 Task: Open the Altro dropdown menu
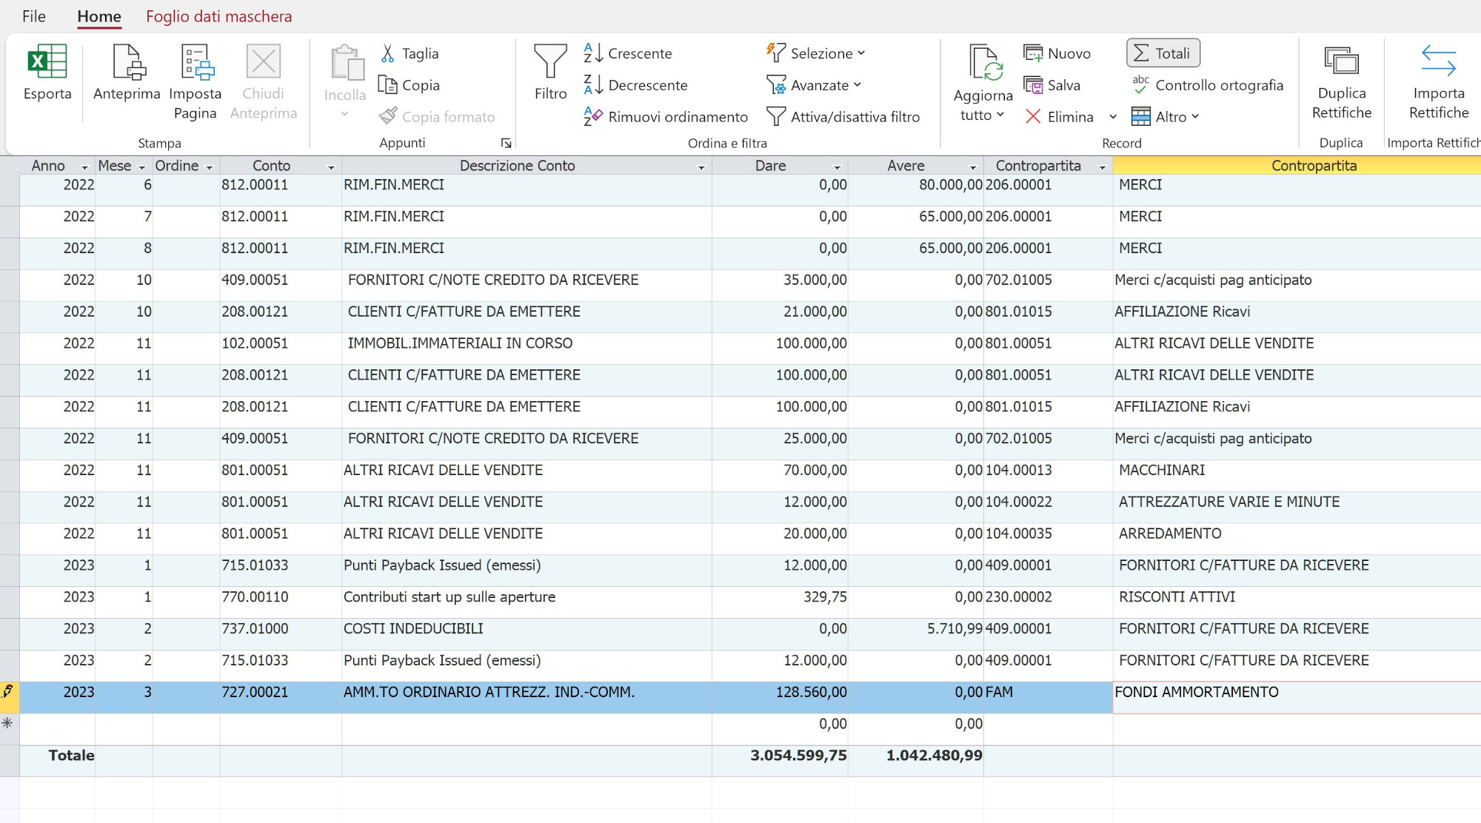[1166, 117]
